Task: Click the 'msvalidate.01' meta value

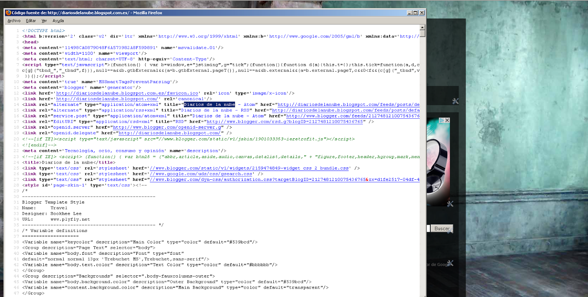Action: pyautogui.click(x=197, y=48)
